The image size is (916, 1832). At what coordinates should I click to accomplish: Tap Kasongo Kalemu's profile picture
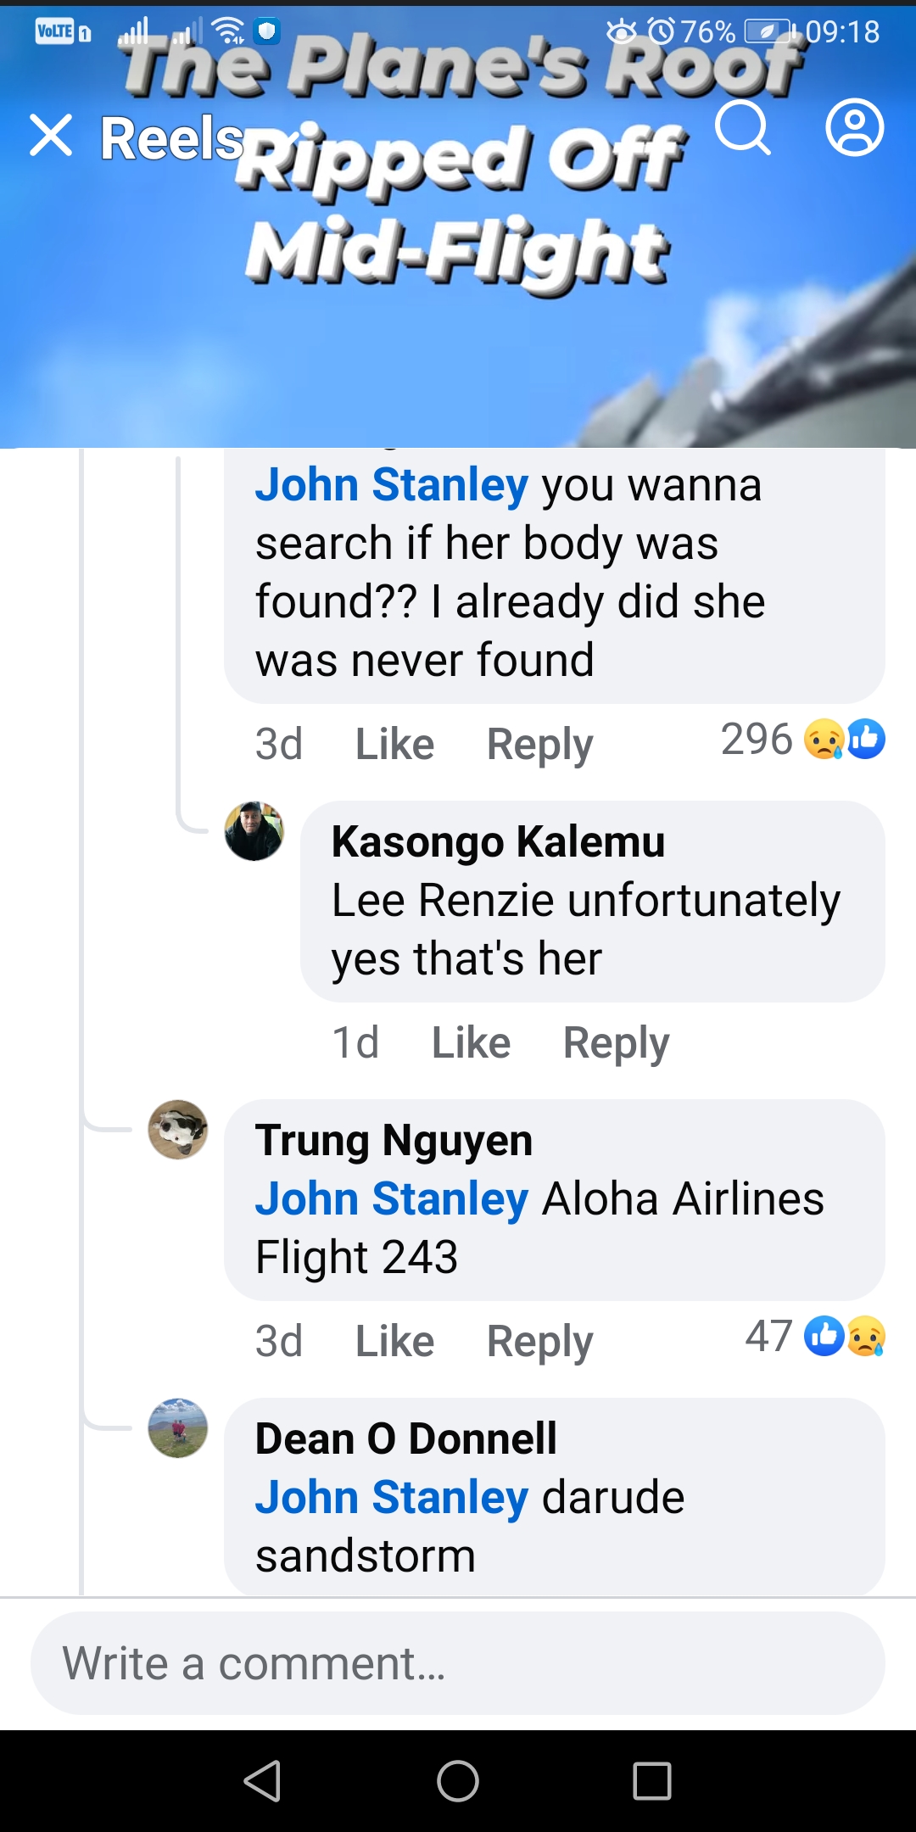254,831
